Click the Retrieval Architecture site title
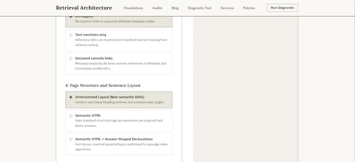Screen dimensions: 355x162 (84, 8)
